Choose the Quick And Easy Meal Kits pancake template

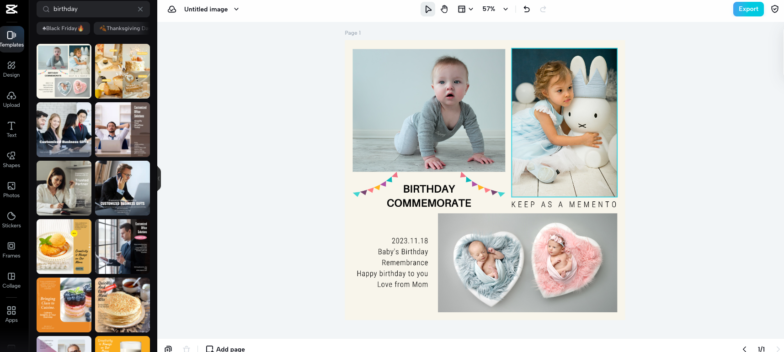123,305
